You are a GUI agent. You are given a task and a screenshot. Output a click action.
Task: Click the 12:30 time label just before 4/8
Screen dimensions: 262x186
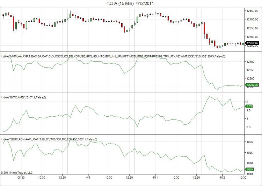(62, 178)
